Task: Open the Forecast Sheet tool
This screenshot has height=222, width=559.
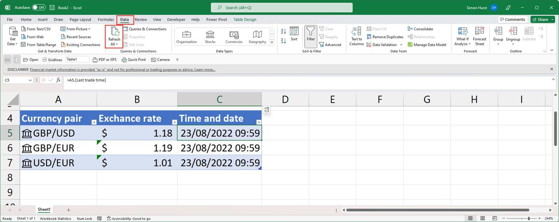Action: (x=479, y=36)
